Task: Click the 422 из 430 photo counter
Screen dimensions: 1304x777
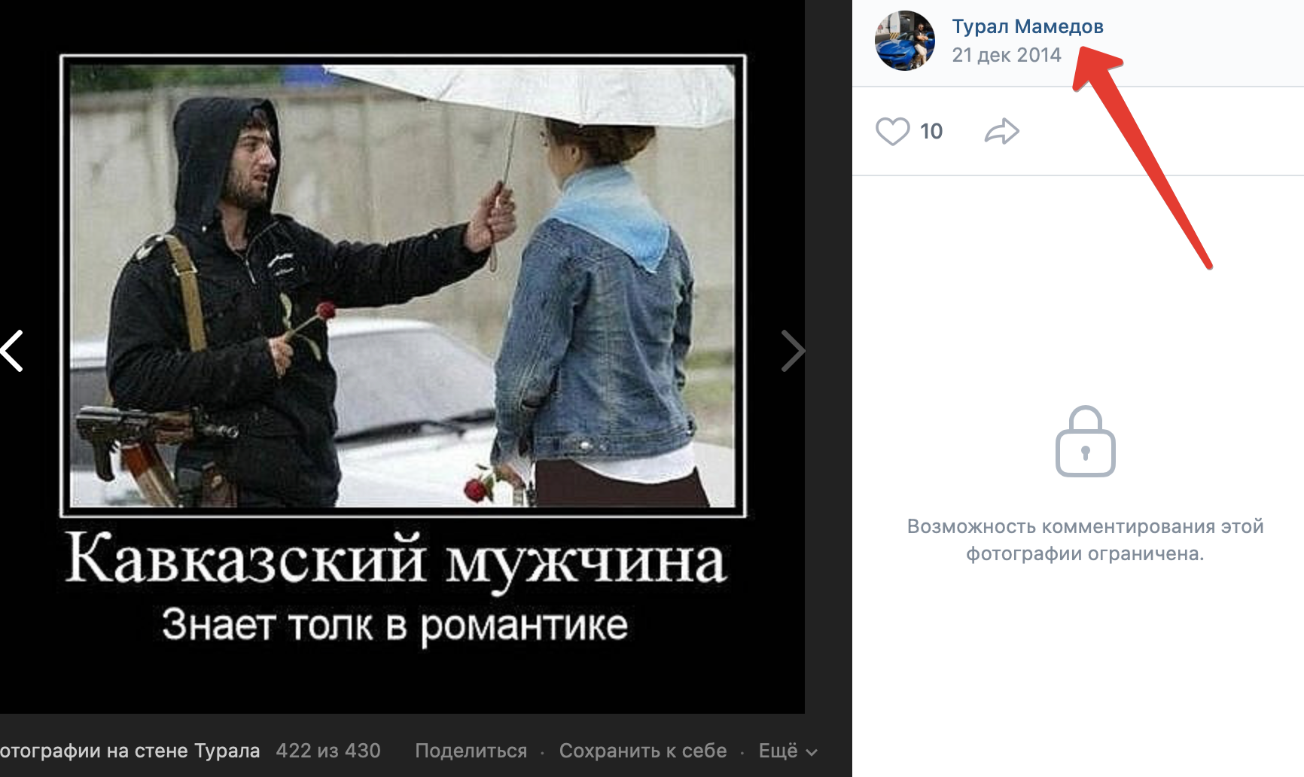Action: coord(328,751)
